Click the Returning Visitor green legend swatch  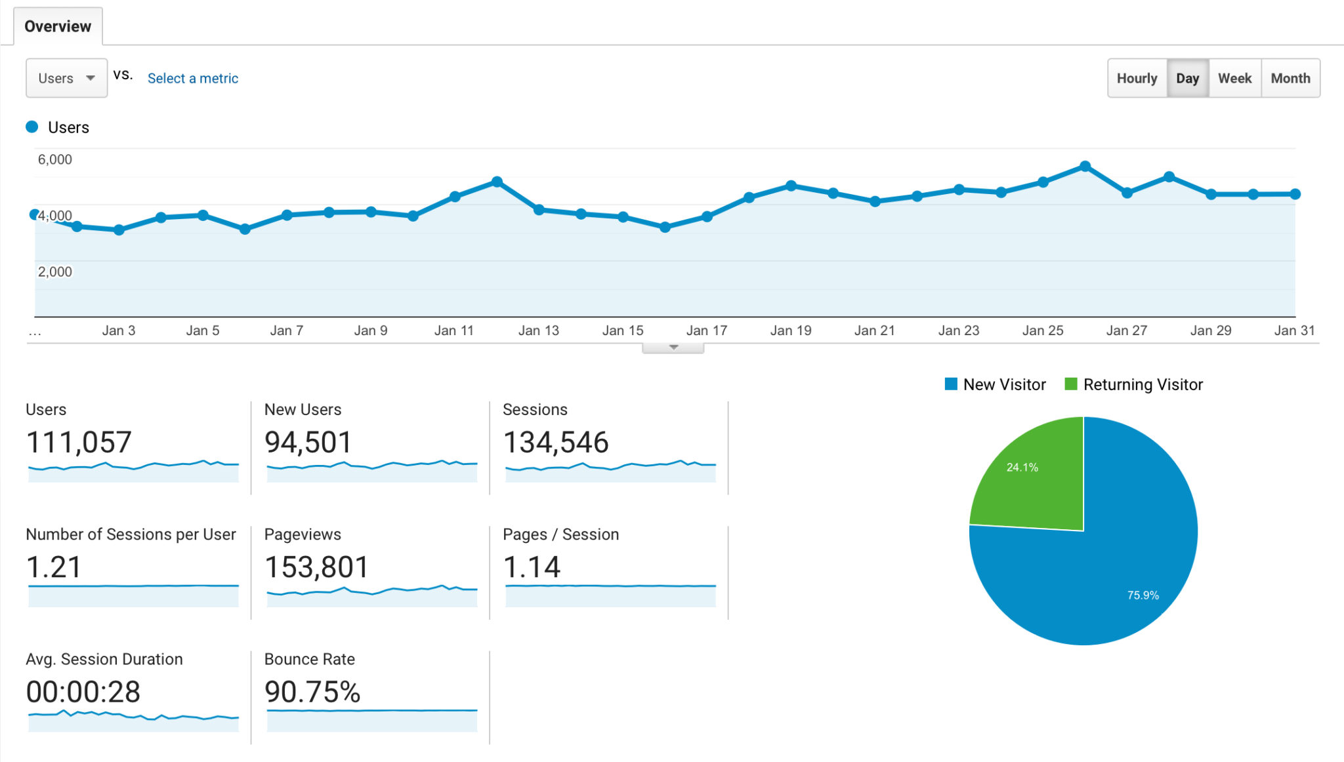pyautogui.click(x=1071, y=384)
